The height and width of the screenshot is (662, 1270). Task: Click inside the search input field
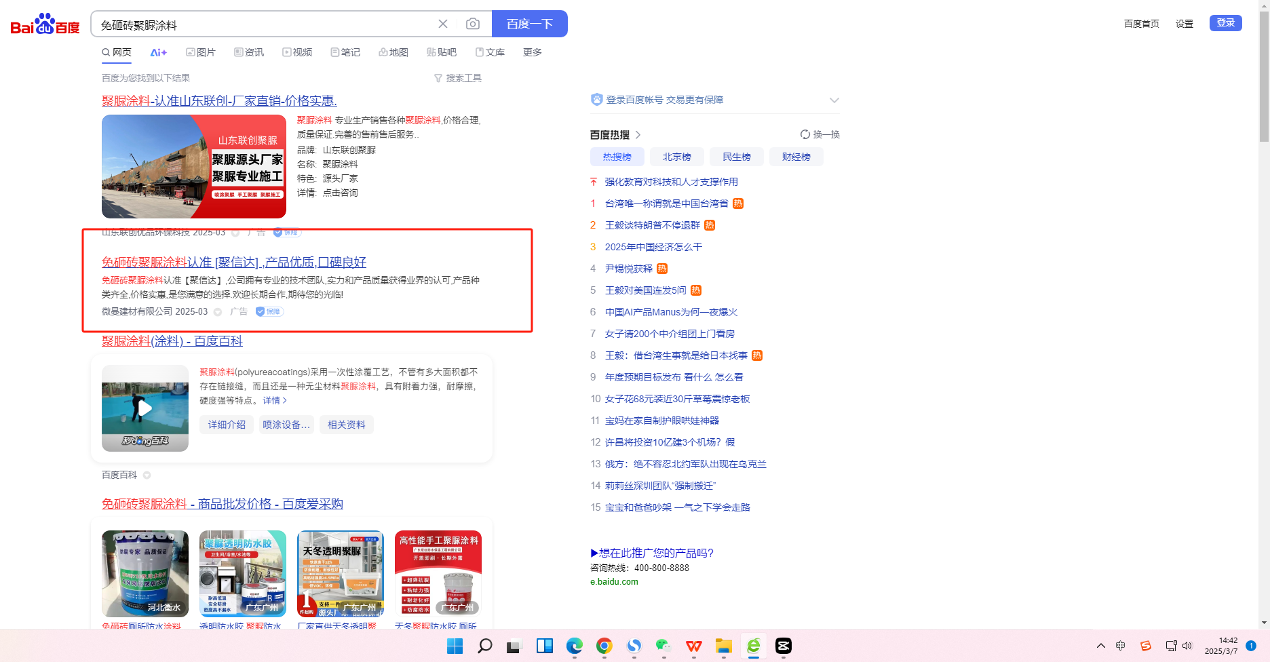pos(265,25)
